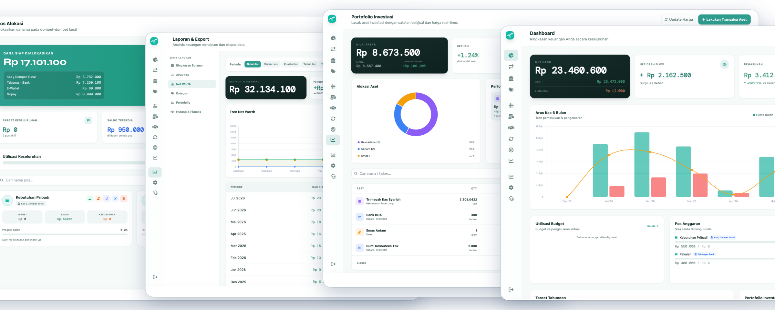Select the Bulan Lalu period chip
Viewport: 775px width, 310px height.
tap(271, 64)
